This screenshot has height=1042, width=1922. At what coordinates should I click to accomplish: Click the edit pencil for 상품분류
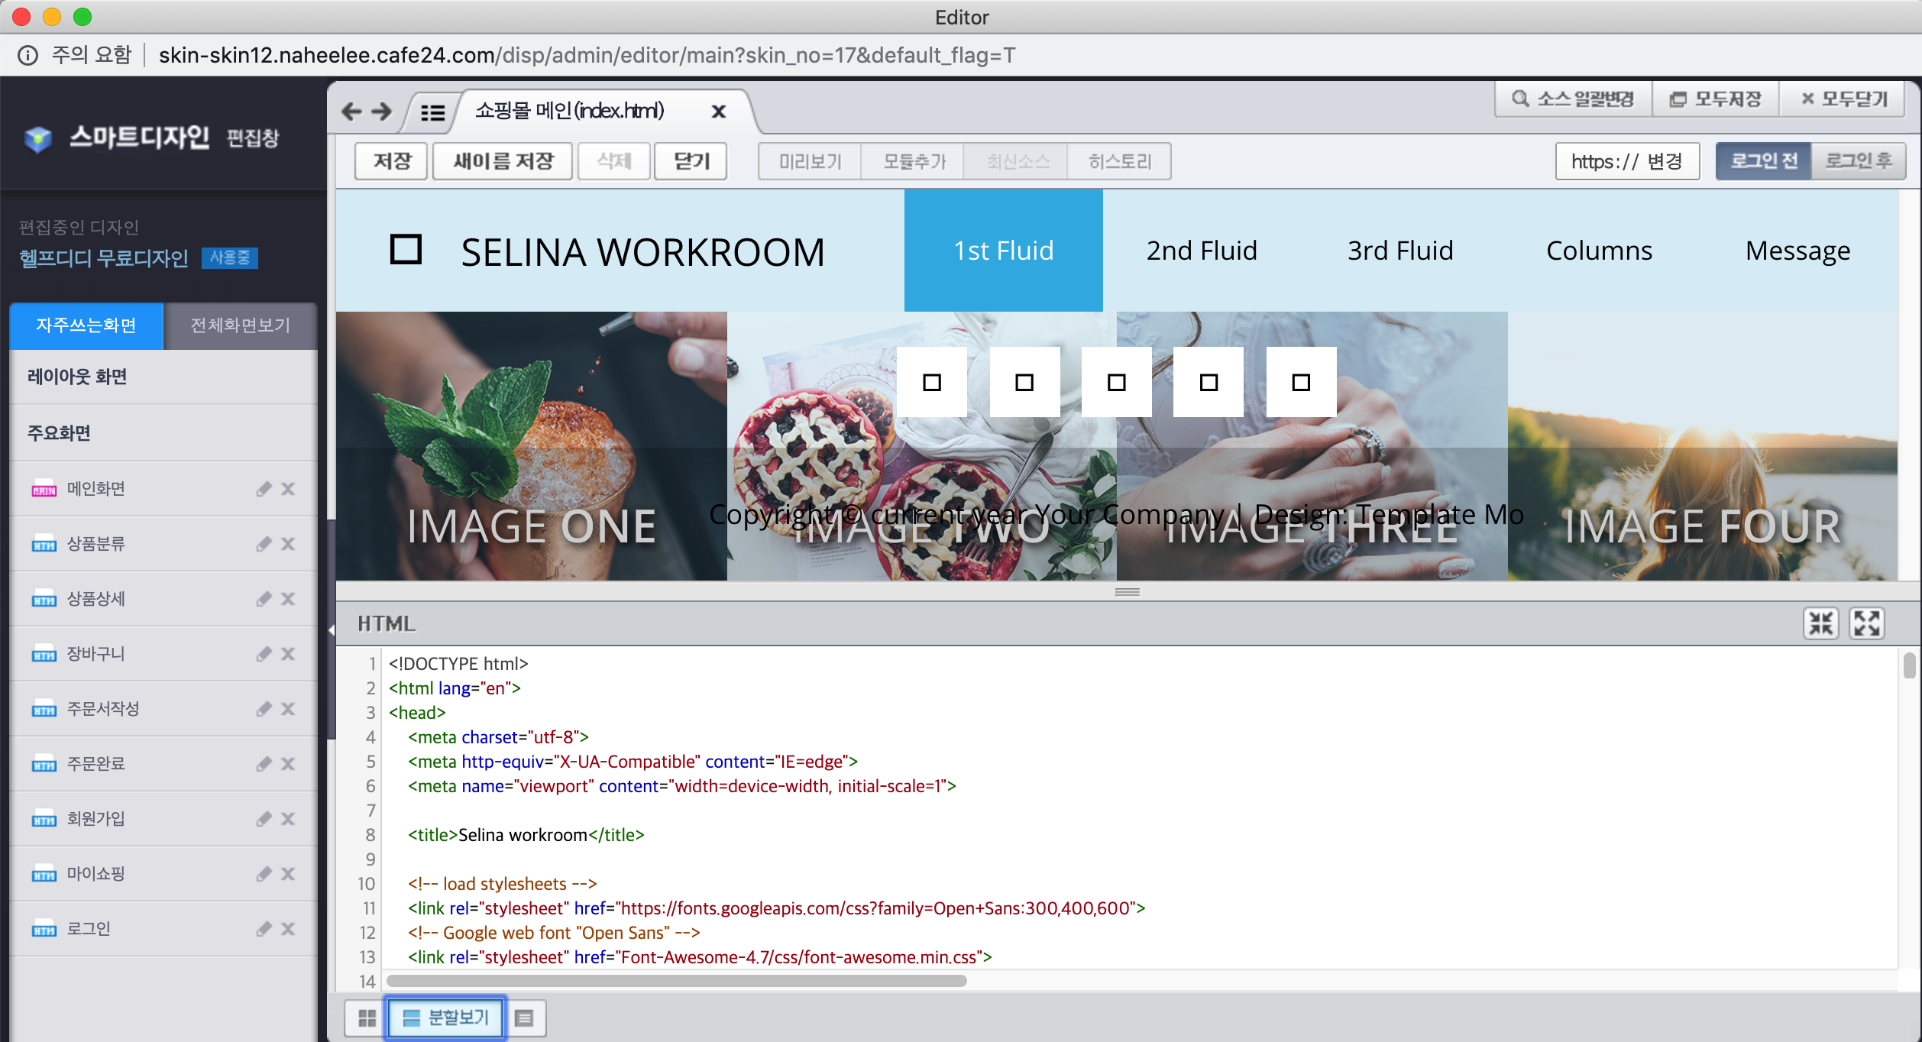click(x=264, y=544)
